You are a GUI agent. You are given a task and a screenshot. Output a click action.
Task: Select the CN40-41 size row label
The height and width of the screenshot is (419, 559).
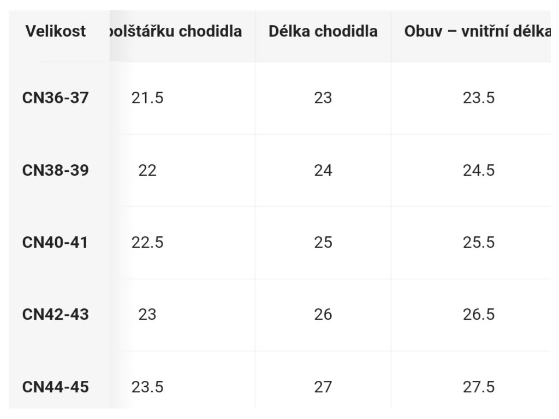55,243
